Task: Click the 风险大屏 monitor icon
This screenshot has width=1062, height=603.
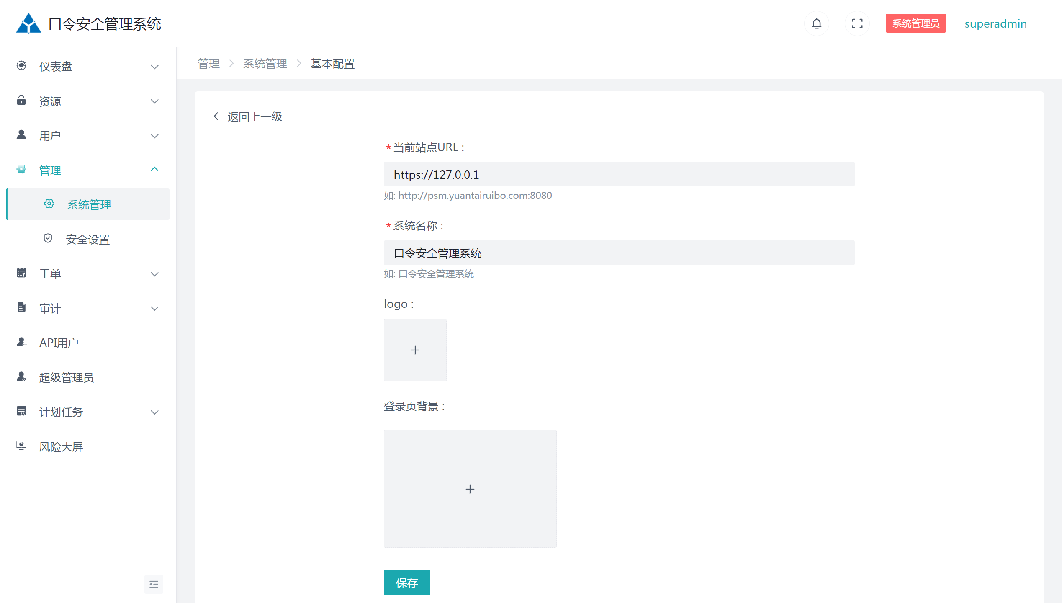Action: tap(21, 446)
